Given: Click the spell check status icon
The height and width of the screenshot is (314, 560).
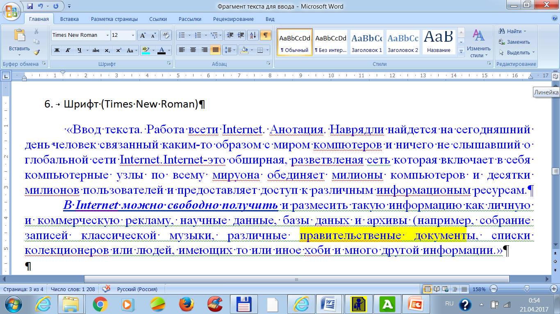Looking at the screenshot, I should 106,289.
